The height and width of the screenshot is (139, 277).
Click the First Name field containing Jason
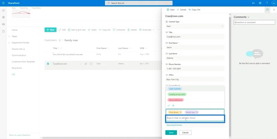coord(195,47)
